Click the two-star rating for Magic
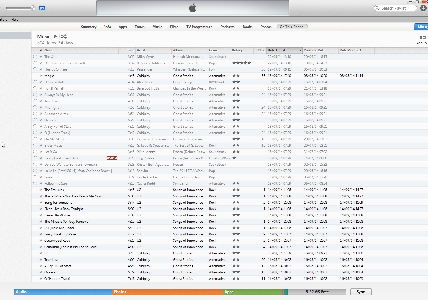 tap(236, 76)
